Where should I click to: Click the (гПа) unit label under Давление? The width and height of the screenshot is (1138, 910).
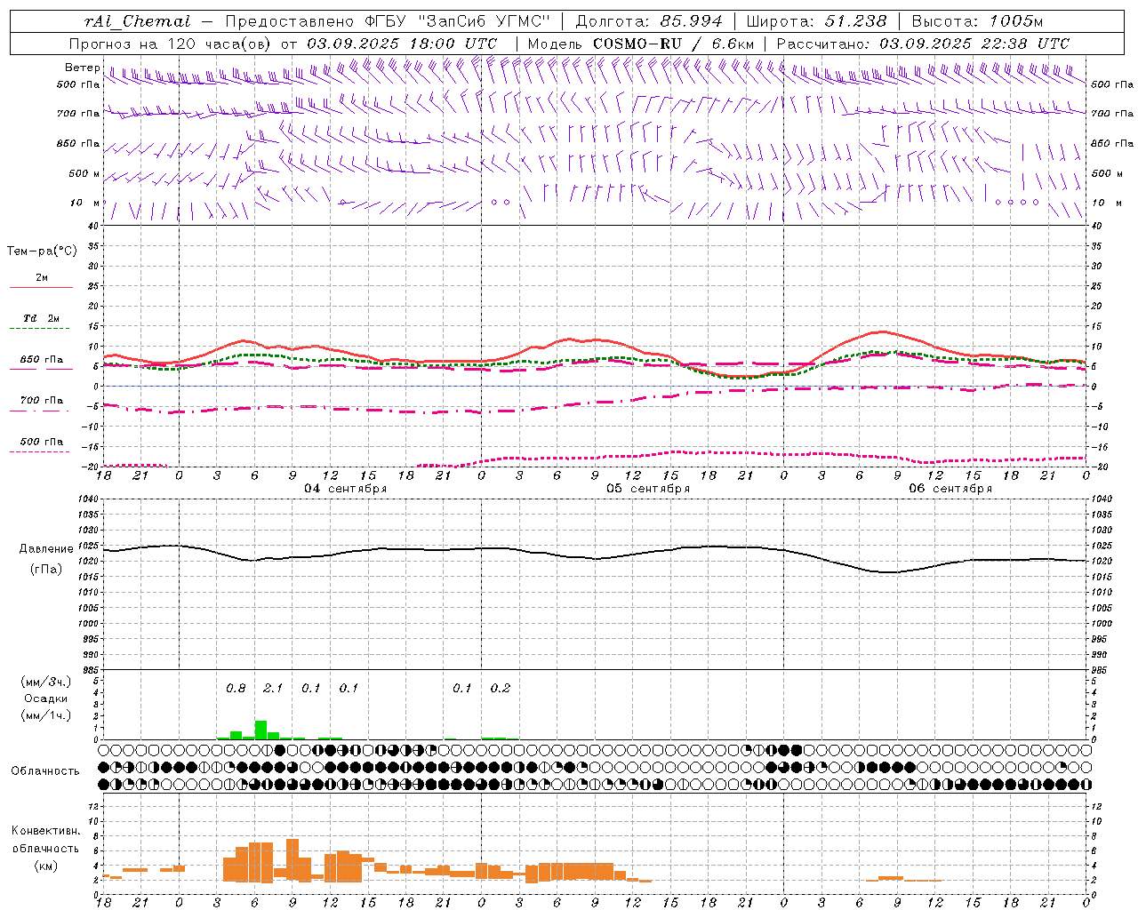point(45,570)
